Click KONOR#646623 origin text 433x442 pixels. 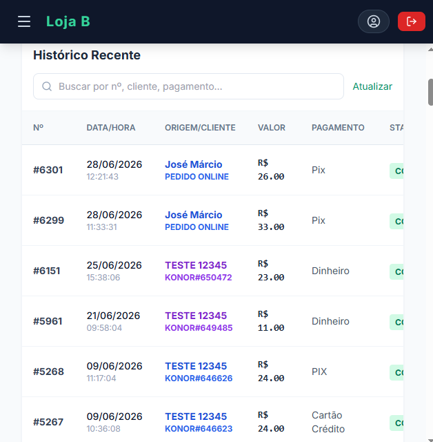click(x=199, y=429)
